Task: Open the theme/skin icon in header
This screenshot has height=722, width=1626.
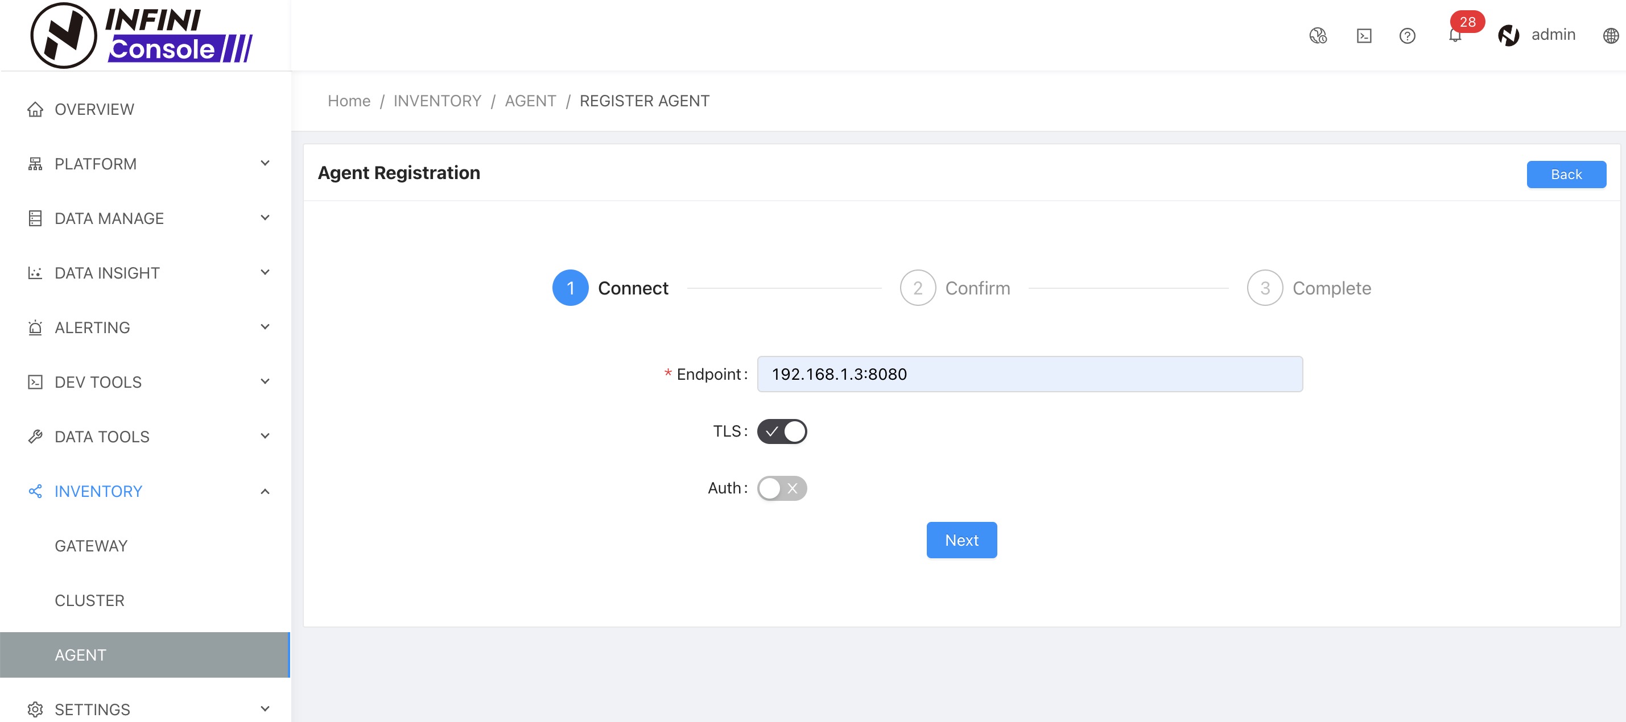Action: tap(1318, 35)
